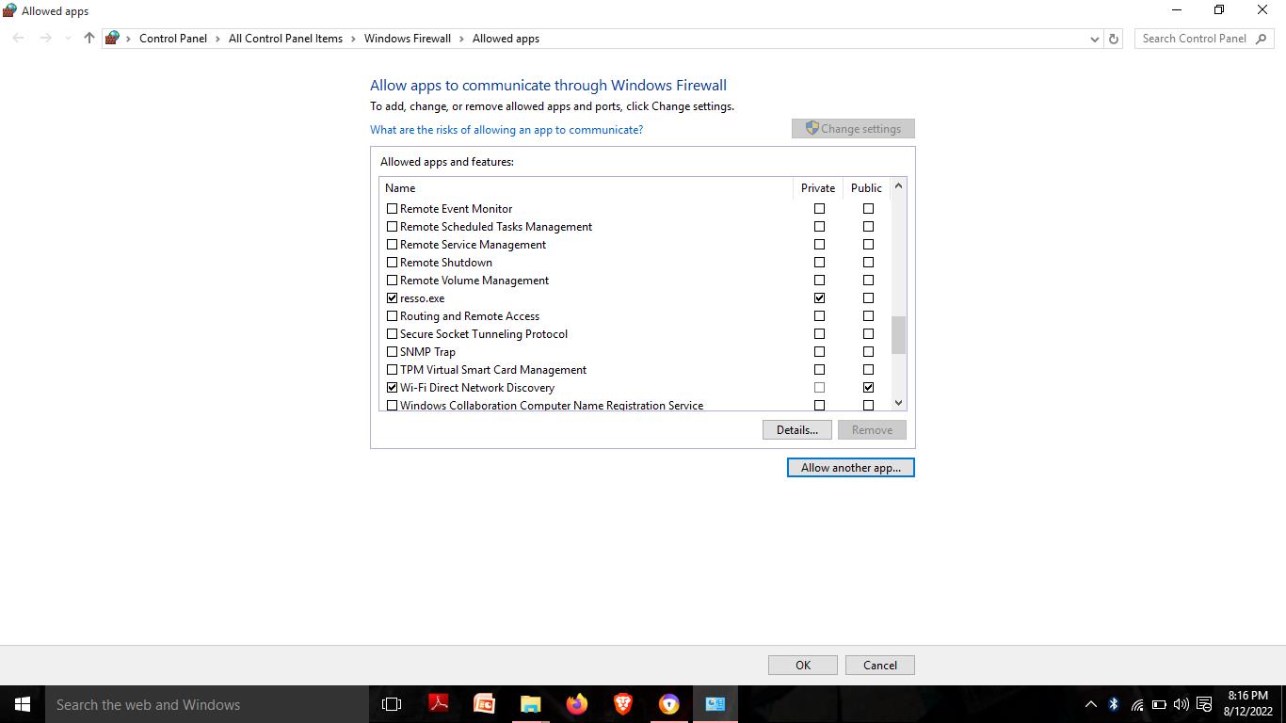
Task: Select Remote Volume Management row
Action: click(x=635, y=281)
